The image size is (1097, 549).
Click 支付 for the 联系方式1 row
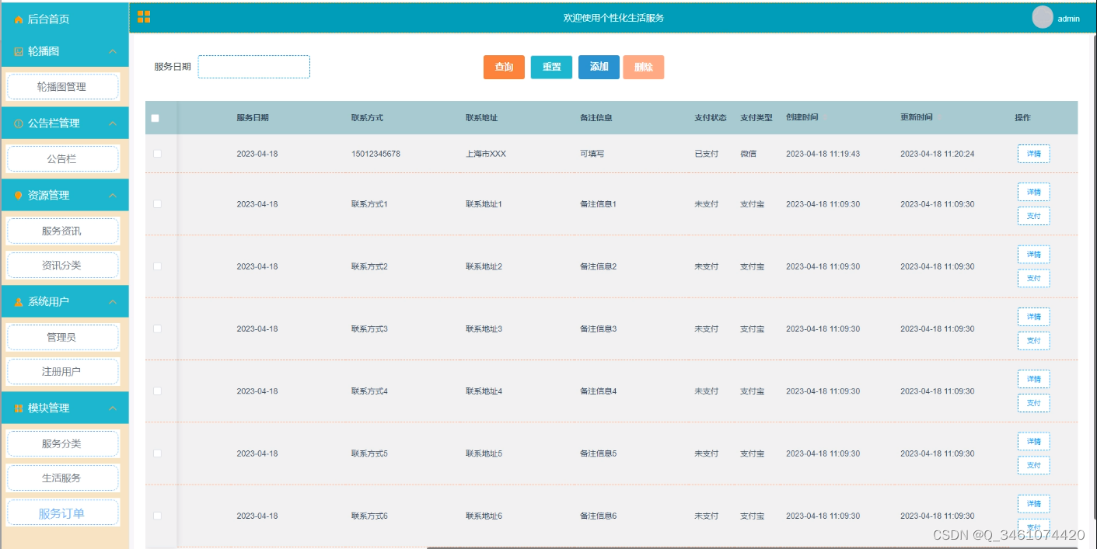(1033, 216)
